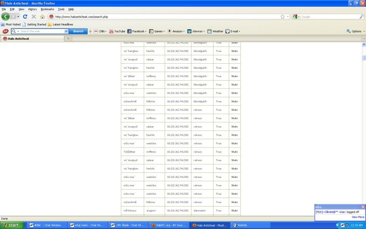Bookmark page with the star icon

(x=282, y=16)
